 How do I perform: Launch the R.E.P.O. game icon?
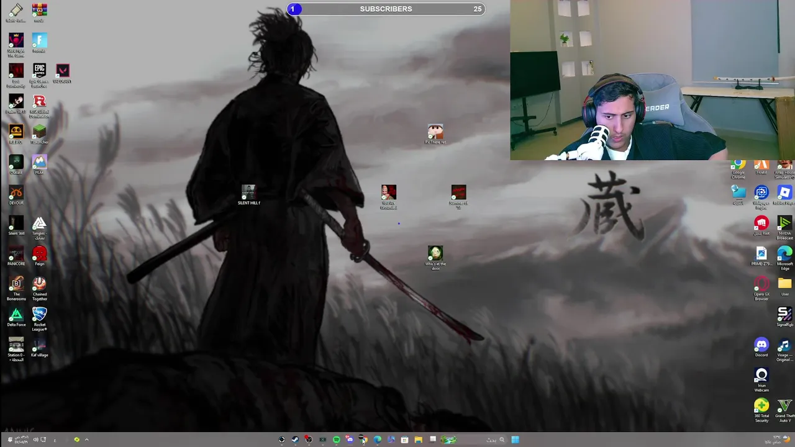[x=16, y=134]
